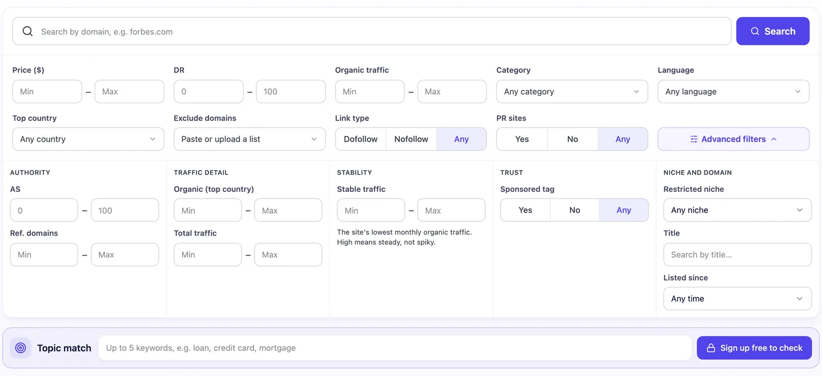The width and height of the screenshot is (822, 376).
Task: Click the AS minimum field
Action: [44, 210]
